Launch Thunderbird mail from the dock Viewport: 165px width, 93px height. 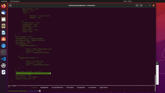[3, 13]
